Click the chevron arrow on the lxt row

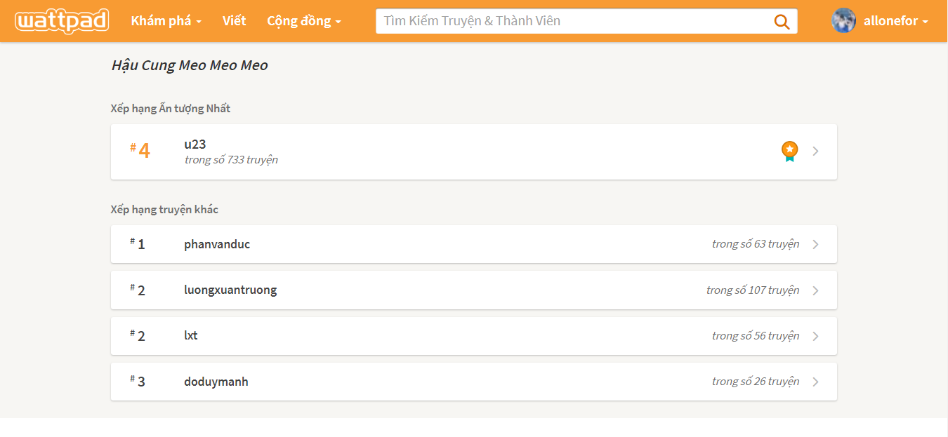click(x=815, y=336)
